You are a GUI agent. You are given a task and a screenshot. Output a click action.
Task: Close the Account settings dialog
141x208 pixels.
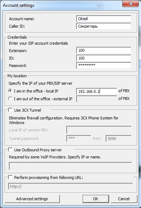point(130,4)
